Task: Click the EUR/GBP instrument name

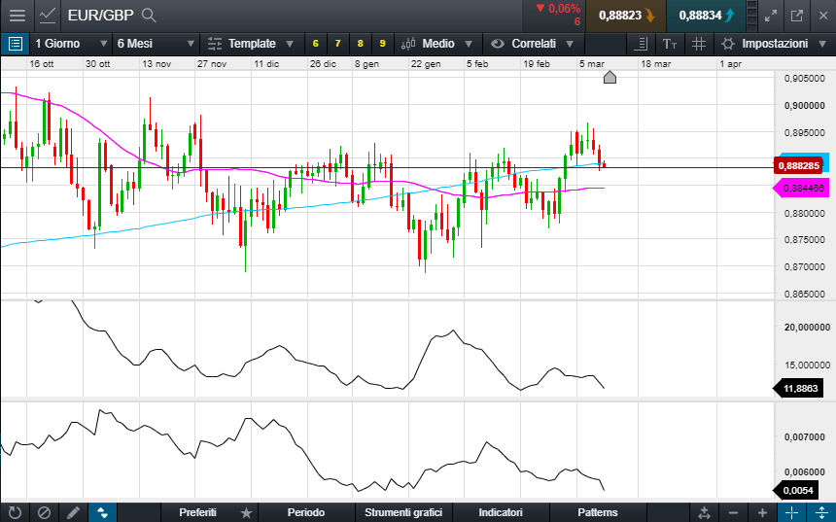Action: [x=100, y=16]
